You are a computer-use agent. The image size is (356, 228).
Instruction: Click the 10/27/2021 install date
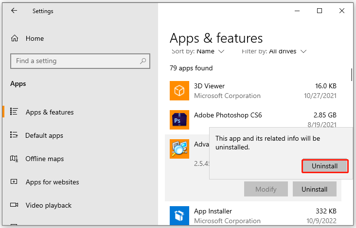click(x=320, y=96)
